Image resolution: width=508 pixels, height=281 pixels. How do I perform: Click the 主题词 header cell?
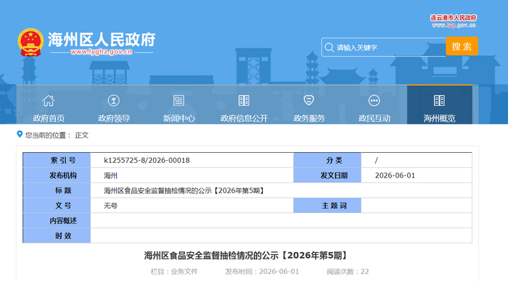tap(327, 206)
